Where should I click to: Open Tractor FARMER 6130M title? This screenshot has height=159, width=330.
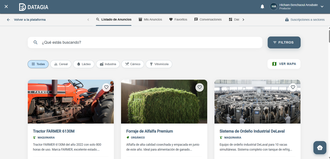[54, 131]
